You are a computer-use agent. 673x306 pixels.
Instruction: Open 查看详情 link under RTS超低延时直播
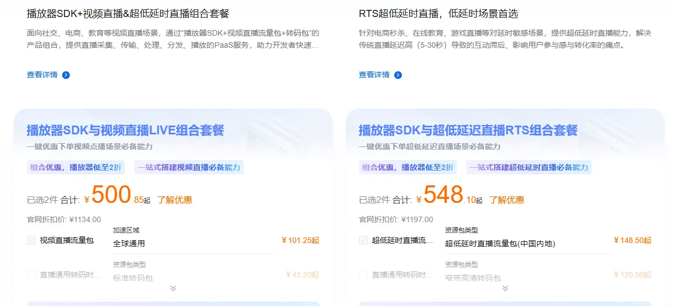[374, 75]
